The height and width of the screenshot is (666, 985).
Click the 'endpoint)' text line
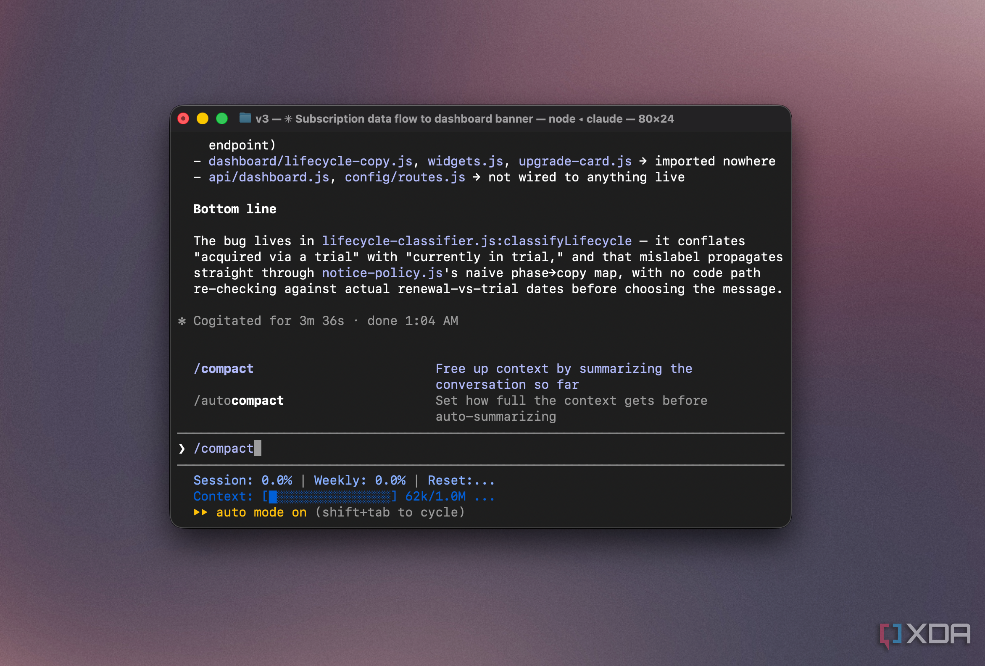point(242,145)
